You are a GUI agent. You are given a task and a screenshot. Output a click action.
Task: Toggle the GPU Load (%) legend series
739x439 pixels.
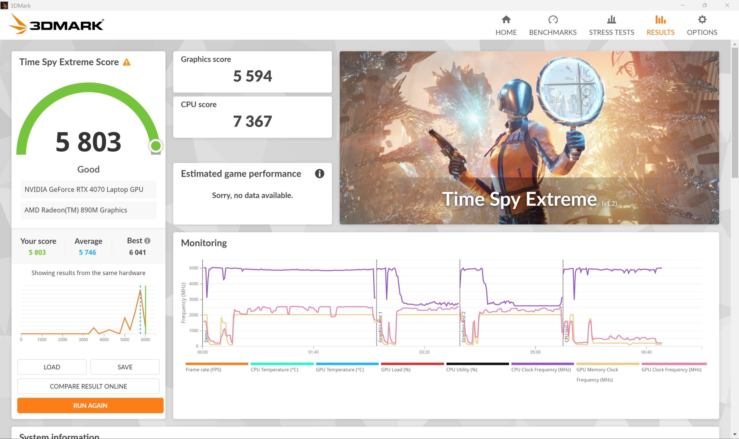(x=412, y=367)
